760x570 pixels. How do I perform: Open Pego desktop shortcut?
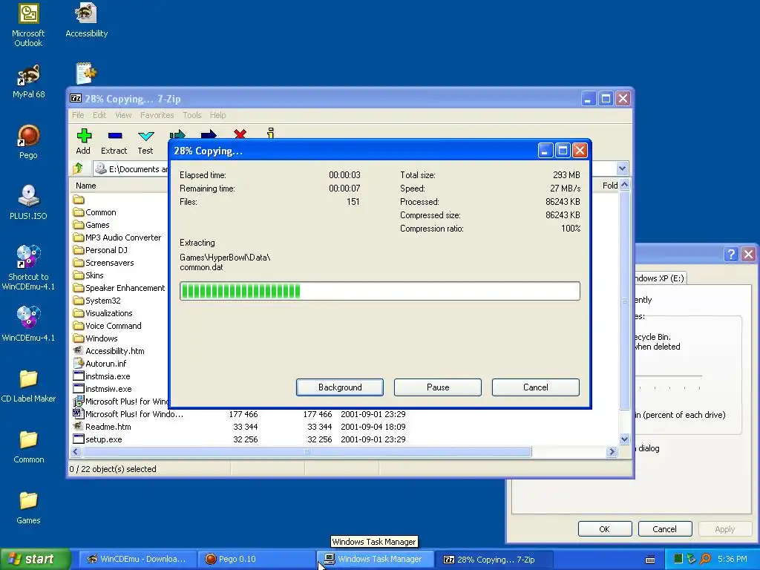[x=28, y=142]
